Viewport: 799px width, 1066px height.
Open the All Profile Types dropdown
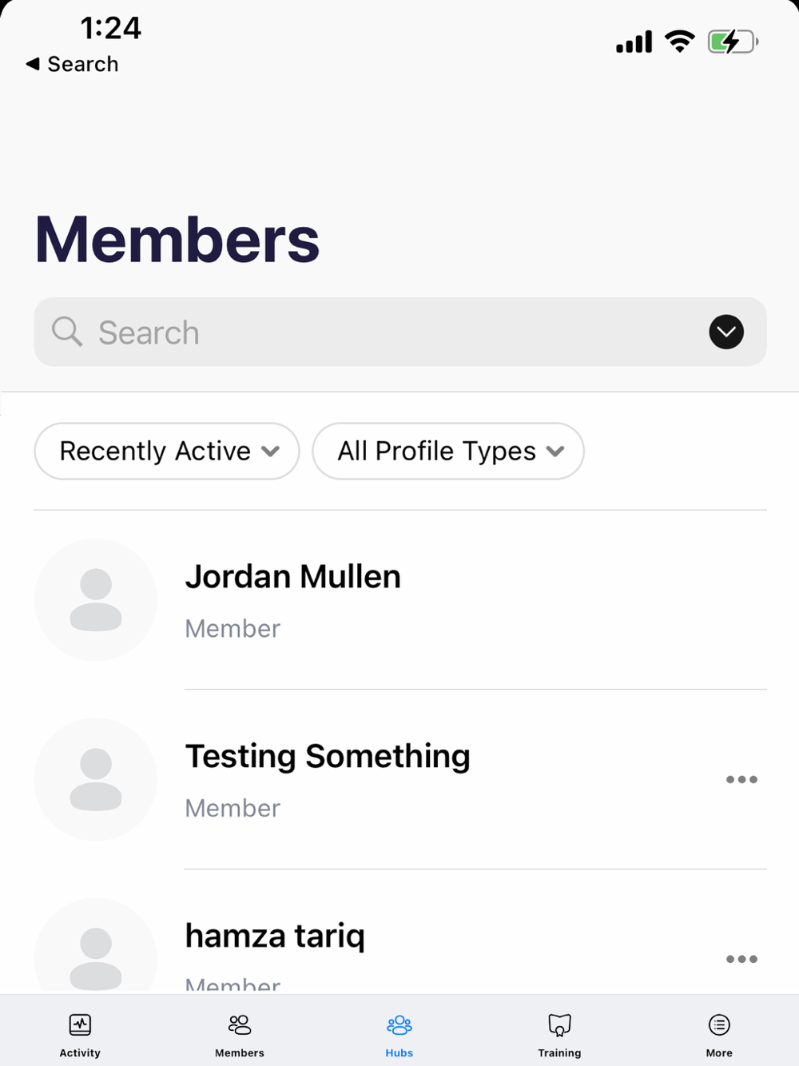(448, 451)
